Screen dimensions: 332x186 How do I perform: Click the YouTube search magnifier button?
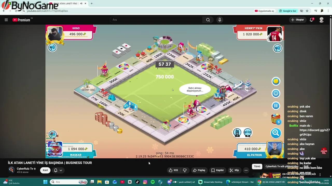pos(208,20)
